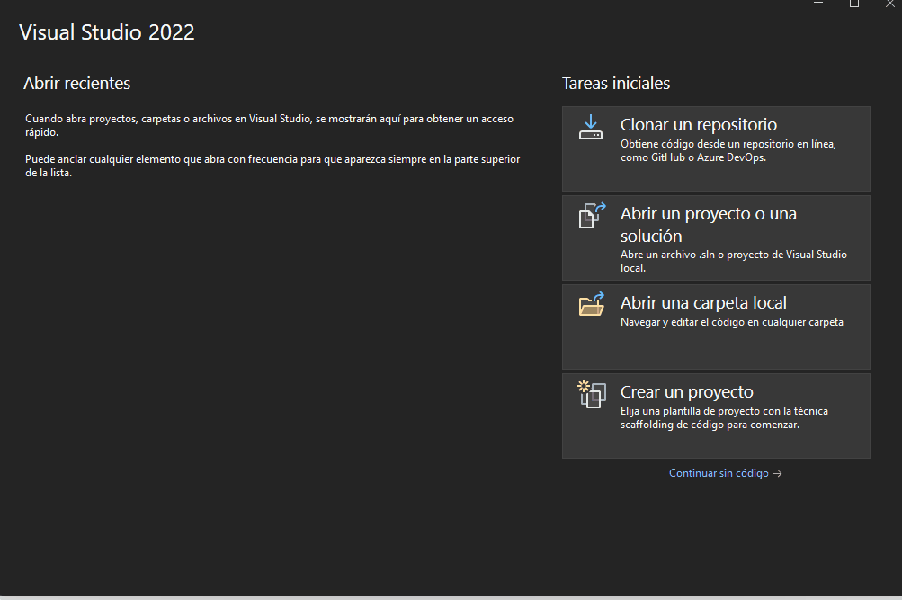This screenshot has width=902, height=600.
Task: Click the 'Tareas iniciales' heading
Action: click(x=615, y=84)
